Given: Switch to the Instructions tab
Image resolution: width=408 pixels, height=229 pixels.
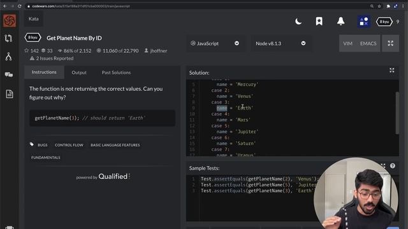Looking at the screenshot, I should tap(44, 72).
